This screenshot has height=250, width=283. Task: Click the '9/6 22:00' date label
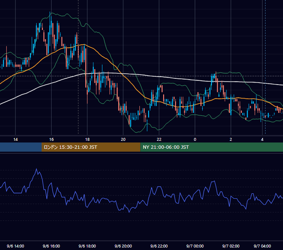(x=159, y=246)
